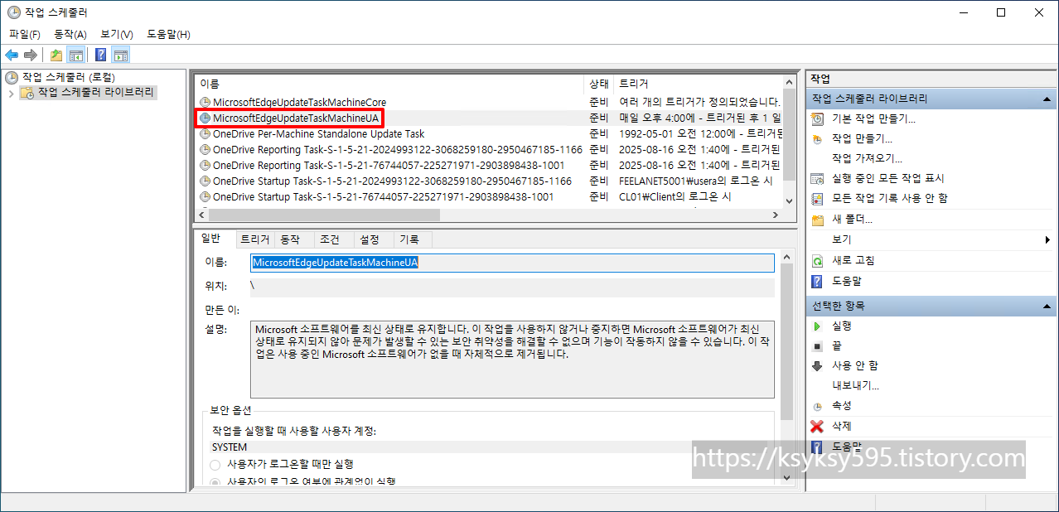This screenshot has width=1059, height=512.
Task: Open the 파일(F) menu
Action: point(25,34)
